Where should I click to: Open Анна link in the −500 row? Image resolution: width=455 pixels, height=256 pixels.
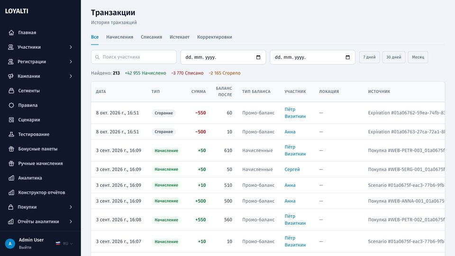coord(290,132)
